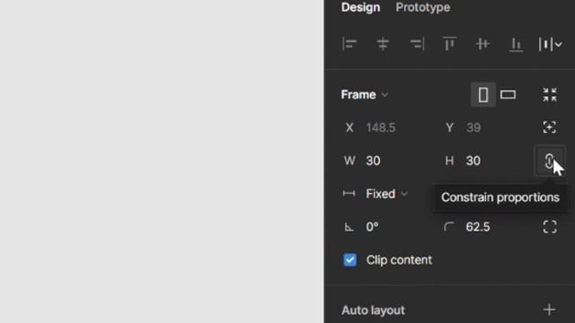This screenshot has width=575, height=323.
Task: Align selection to the bottom
Action: pyautogui.click(x=516, y=44)
